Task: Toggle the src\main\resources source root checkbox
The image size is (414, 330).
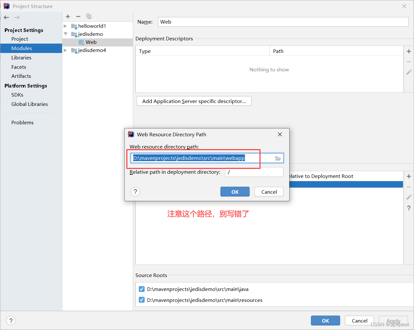Action: click(x=142, y=300)
